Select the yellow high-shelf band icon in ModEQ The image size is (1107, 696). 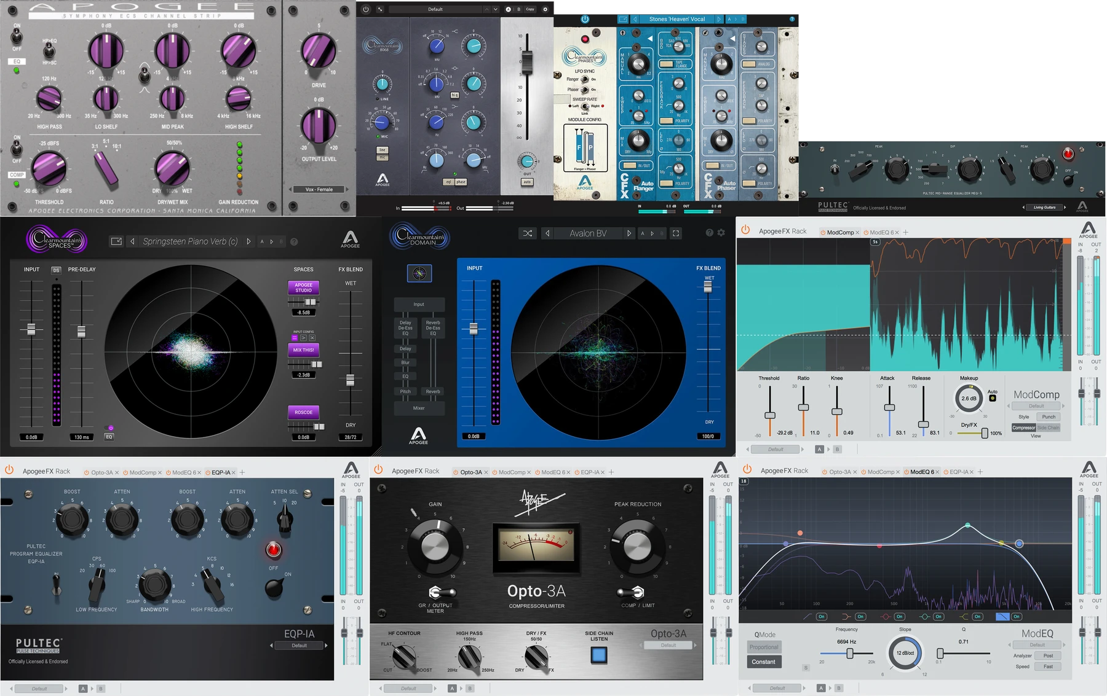tap(964, 616)
